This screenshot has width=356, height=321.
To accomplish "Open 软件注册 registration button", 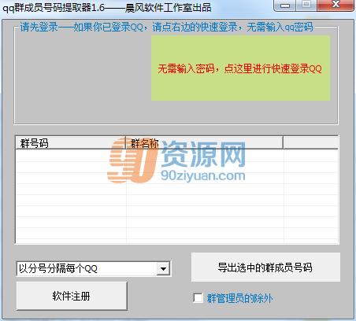I will point(72,296).
